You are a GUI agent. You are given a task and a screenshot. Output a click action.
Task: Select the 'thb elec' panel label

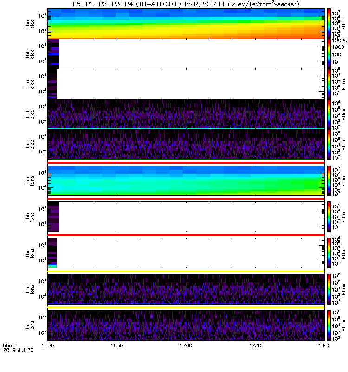[x=30, y=54]
